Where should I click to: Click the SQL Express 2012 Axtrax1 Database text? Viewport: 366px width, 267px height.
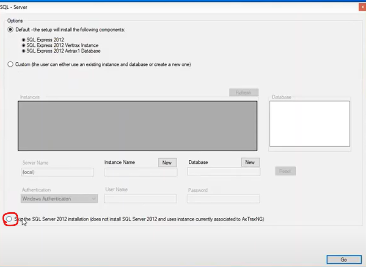(x=63, y=51)
